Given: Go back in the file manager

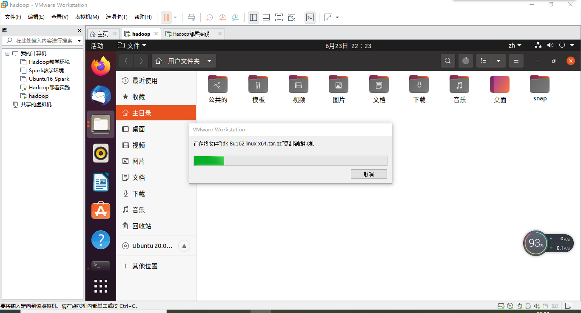Looking at the screenshot, I should (x=126, y=61).
